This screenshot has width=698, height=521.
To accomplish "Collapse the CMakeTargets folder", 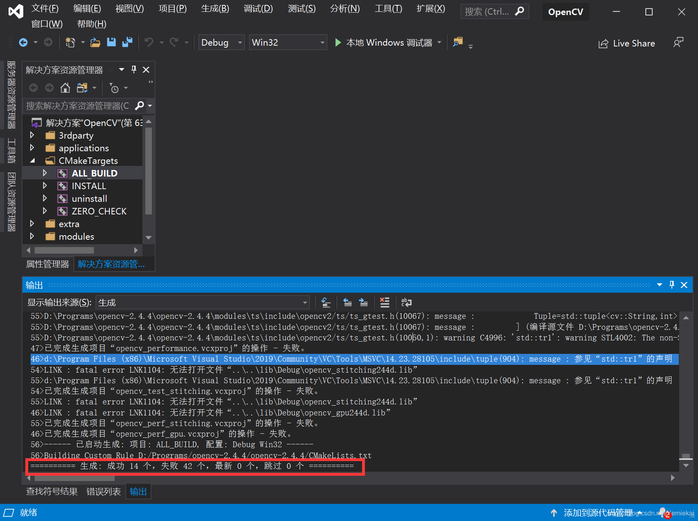I will [x=32, y=160].
